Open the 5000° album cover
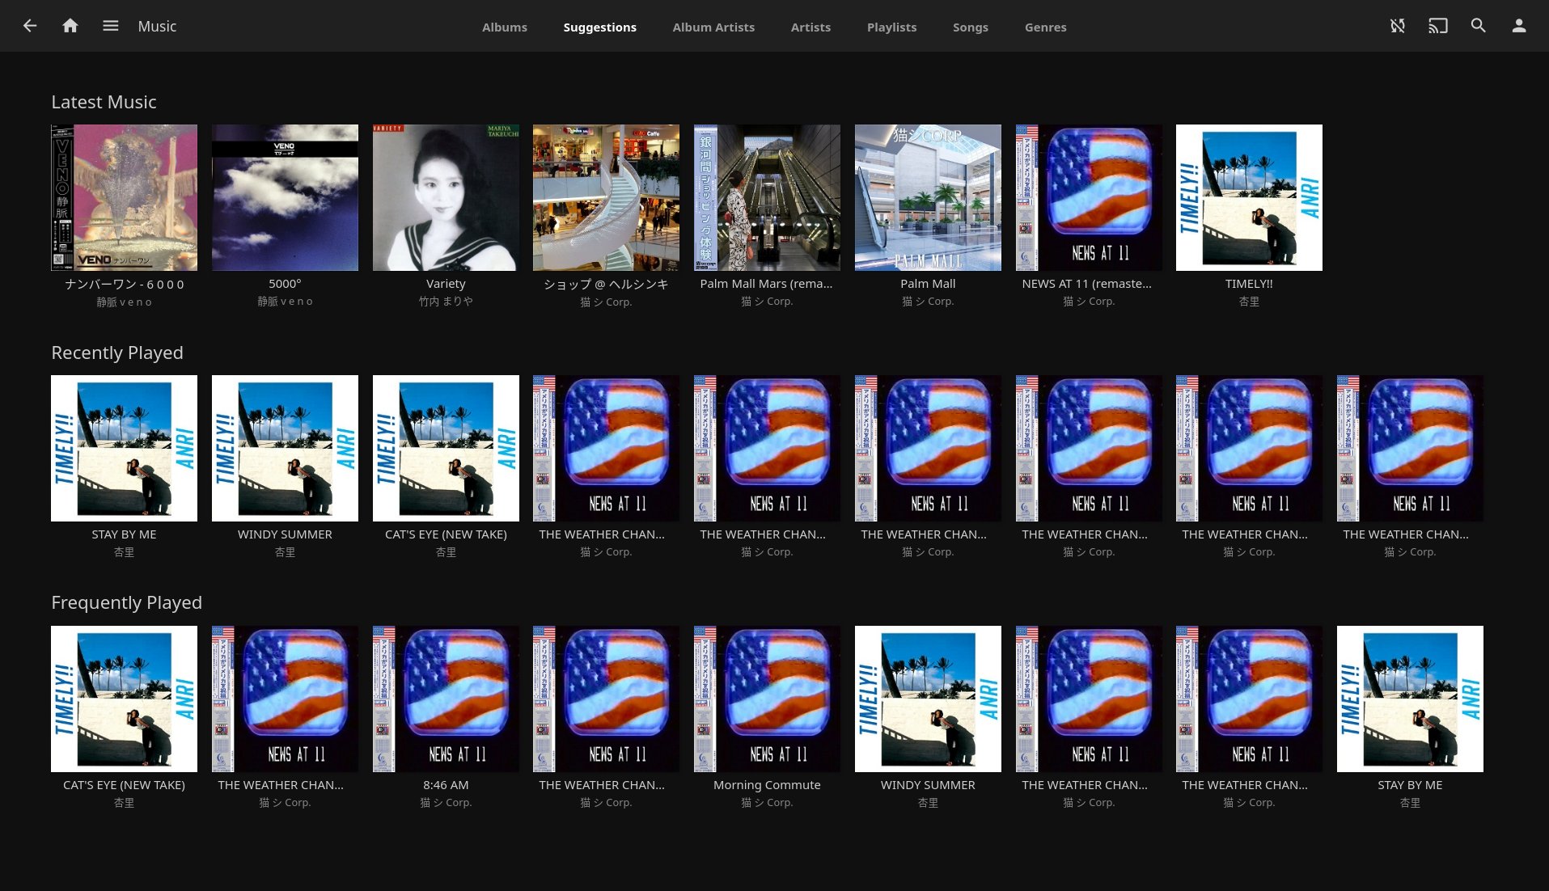The height and width of the screenshot is (891, 1549). tap(285, 197)
